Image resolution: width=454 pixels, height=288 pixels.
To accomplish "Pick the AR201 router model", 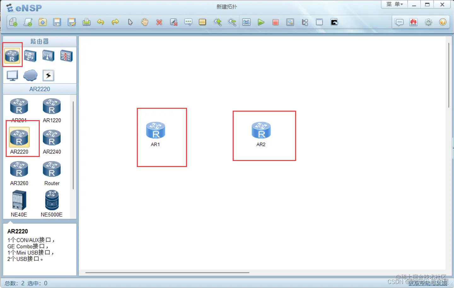I will pos(19,110).
